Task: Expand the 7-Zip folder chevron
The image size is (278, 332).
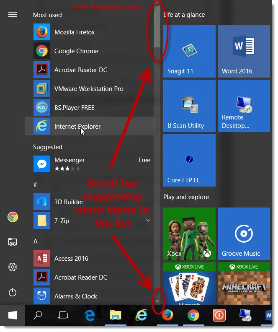Action: click(148, 220)
